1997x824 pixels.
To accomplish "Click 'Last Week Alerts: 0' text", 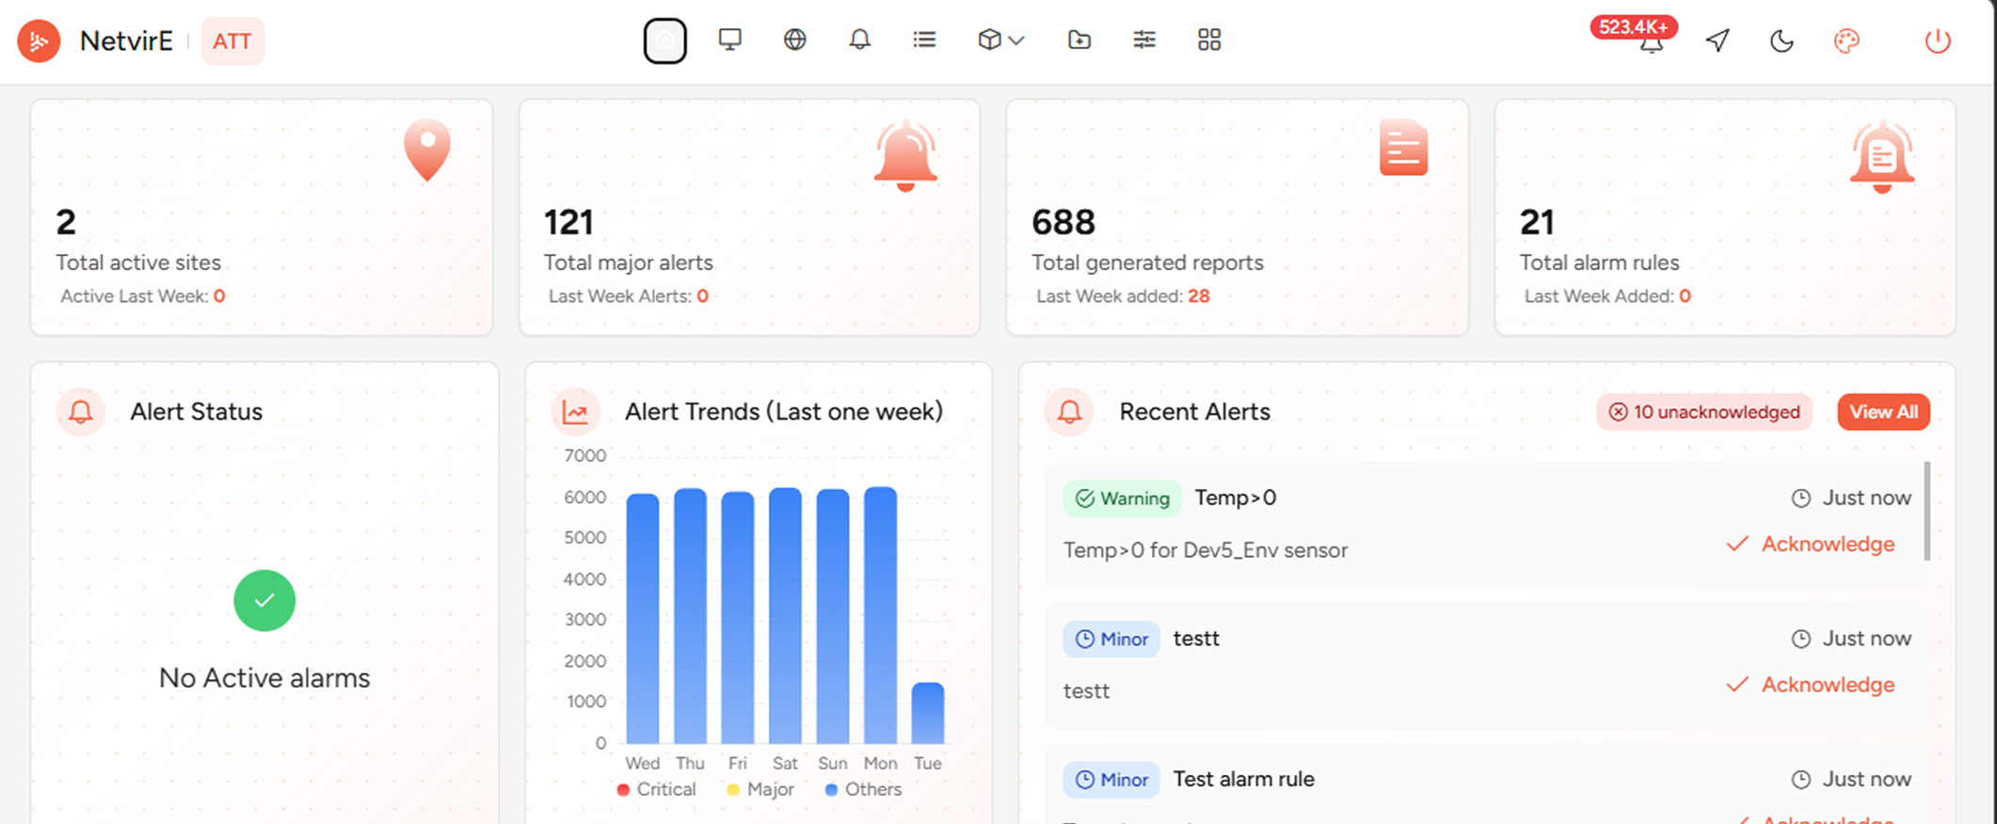I will [x=629, y=296].
